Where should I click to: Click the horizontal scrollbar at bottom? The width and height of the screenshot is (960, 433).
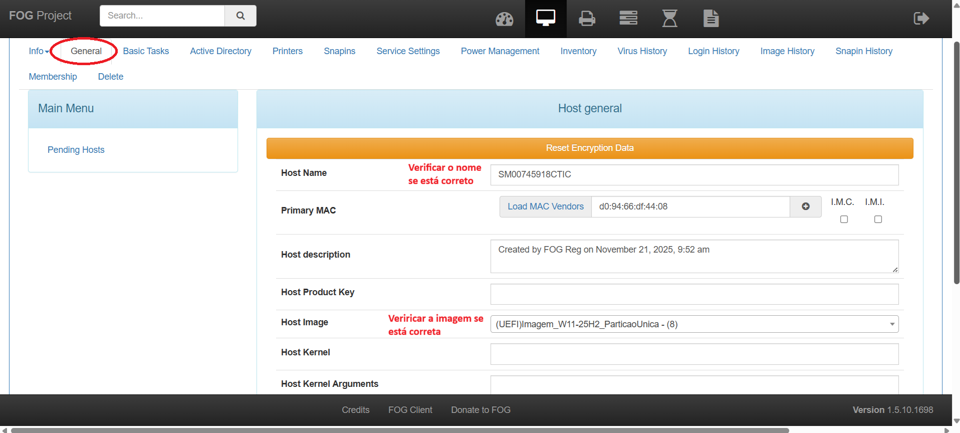click(400, 430)
